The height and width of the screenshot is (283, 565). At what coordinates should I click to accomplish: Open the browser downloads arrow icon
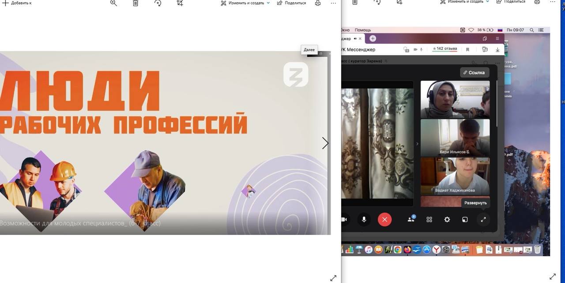pyautogui.click(x=497, y=50)
